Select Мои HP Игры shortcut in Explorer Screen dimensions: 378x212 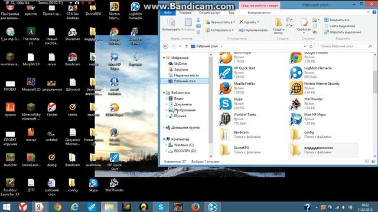click(308, 119)
